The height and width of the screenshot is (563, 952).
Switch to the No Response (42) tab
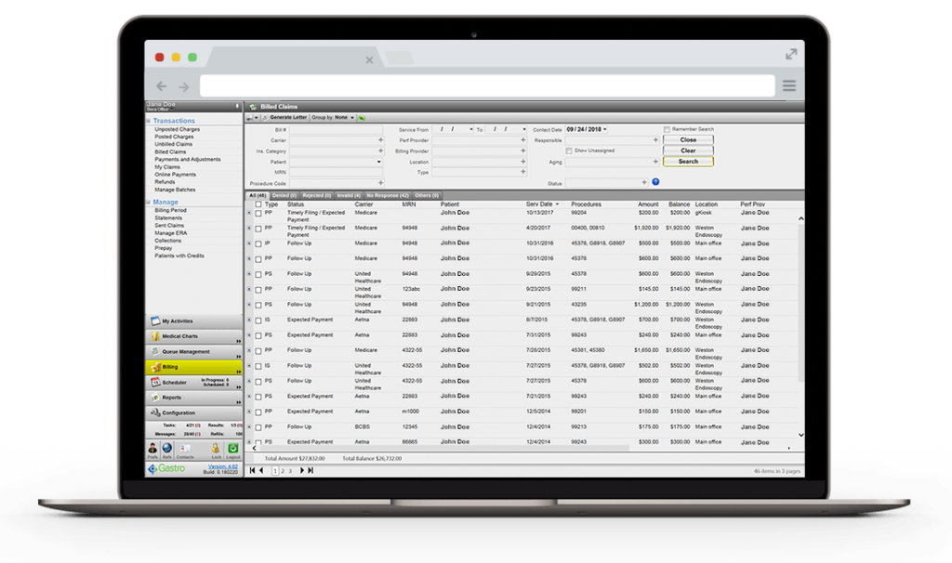coord(388,195)
